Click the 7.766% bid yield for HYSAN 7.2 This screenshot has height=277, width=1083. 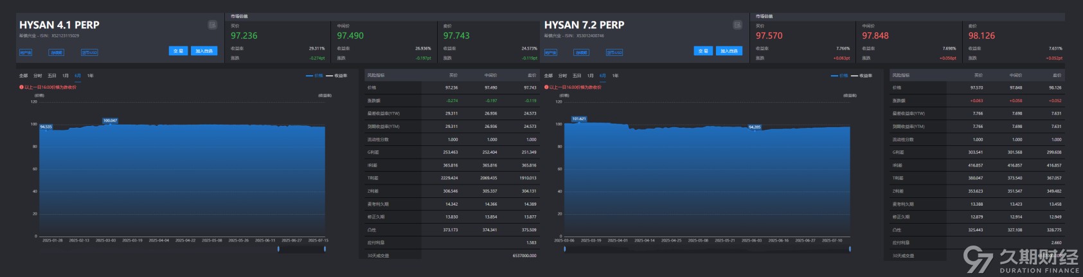click(843, 48)
